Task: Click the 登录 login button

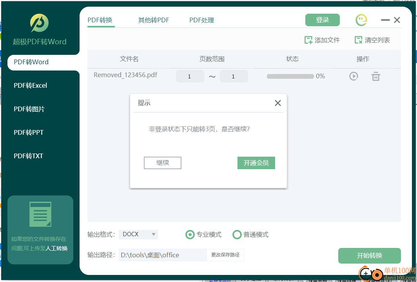Action: (322, 20)
